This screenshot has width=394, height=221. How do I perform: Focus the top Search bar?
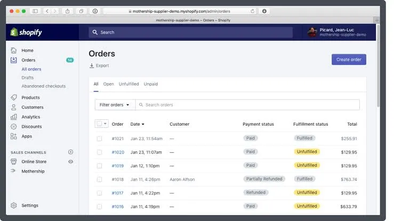tap(190, 32)
